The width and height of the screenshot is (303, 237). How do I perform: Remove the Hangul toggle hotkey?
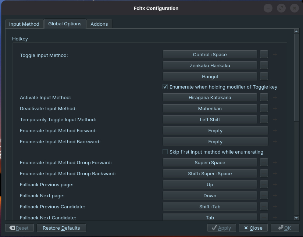click(x=264, y=77)
